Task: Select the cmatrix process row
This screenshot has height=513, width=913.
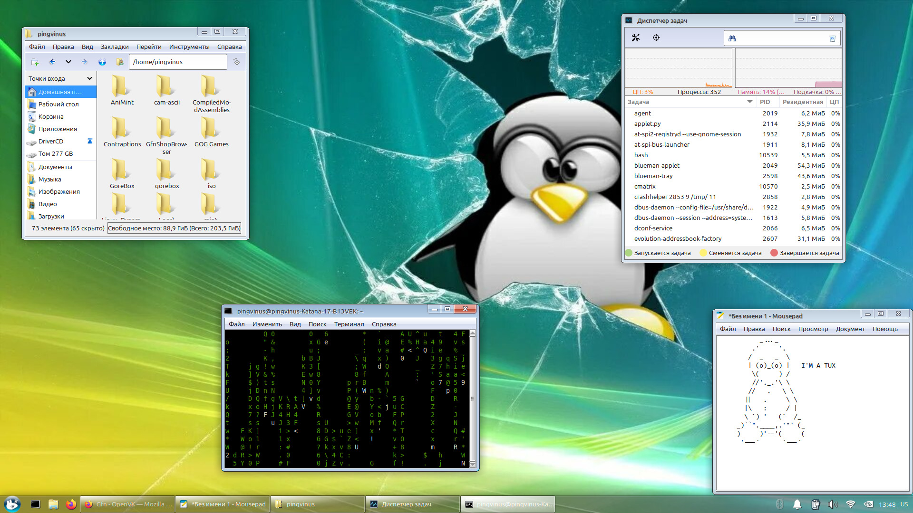Action: [x=733, y=186]
